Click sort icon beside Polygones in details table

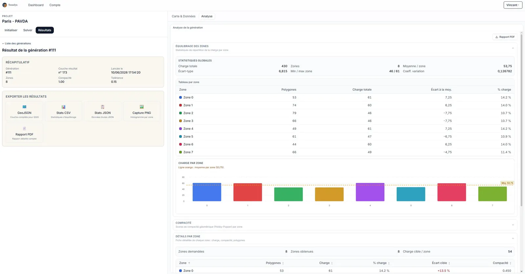tap(283, 263)
